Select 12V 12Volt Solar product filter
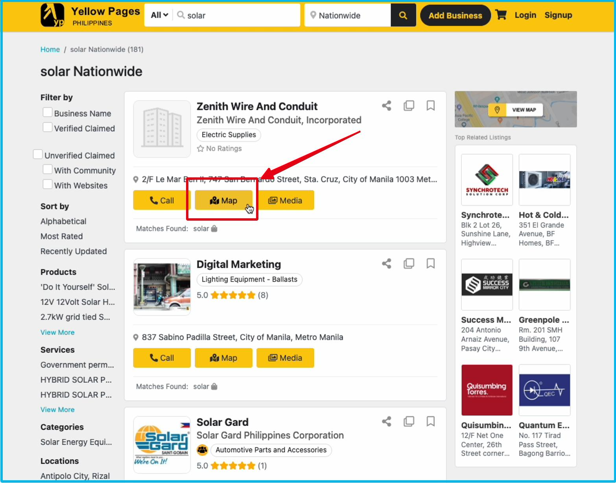 click(x=77, y=302)
